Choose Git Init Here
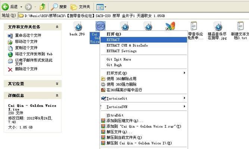Screen dimensions: 249x149 pos(144,60)
